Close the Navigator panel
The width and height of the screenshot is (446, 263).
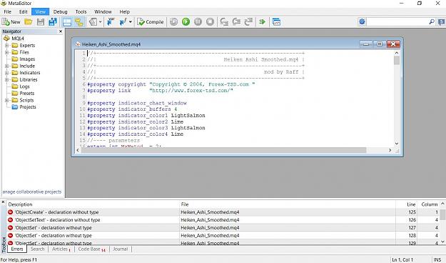point(61,31)
